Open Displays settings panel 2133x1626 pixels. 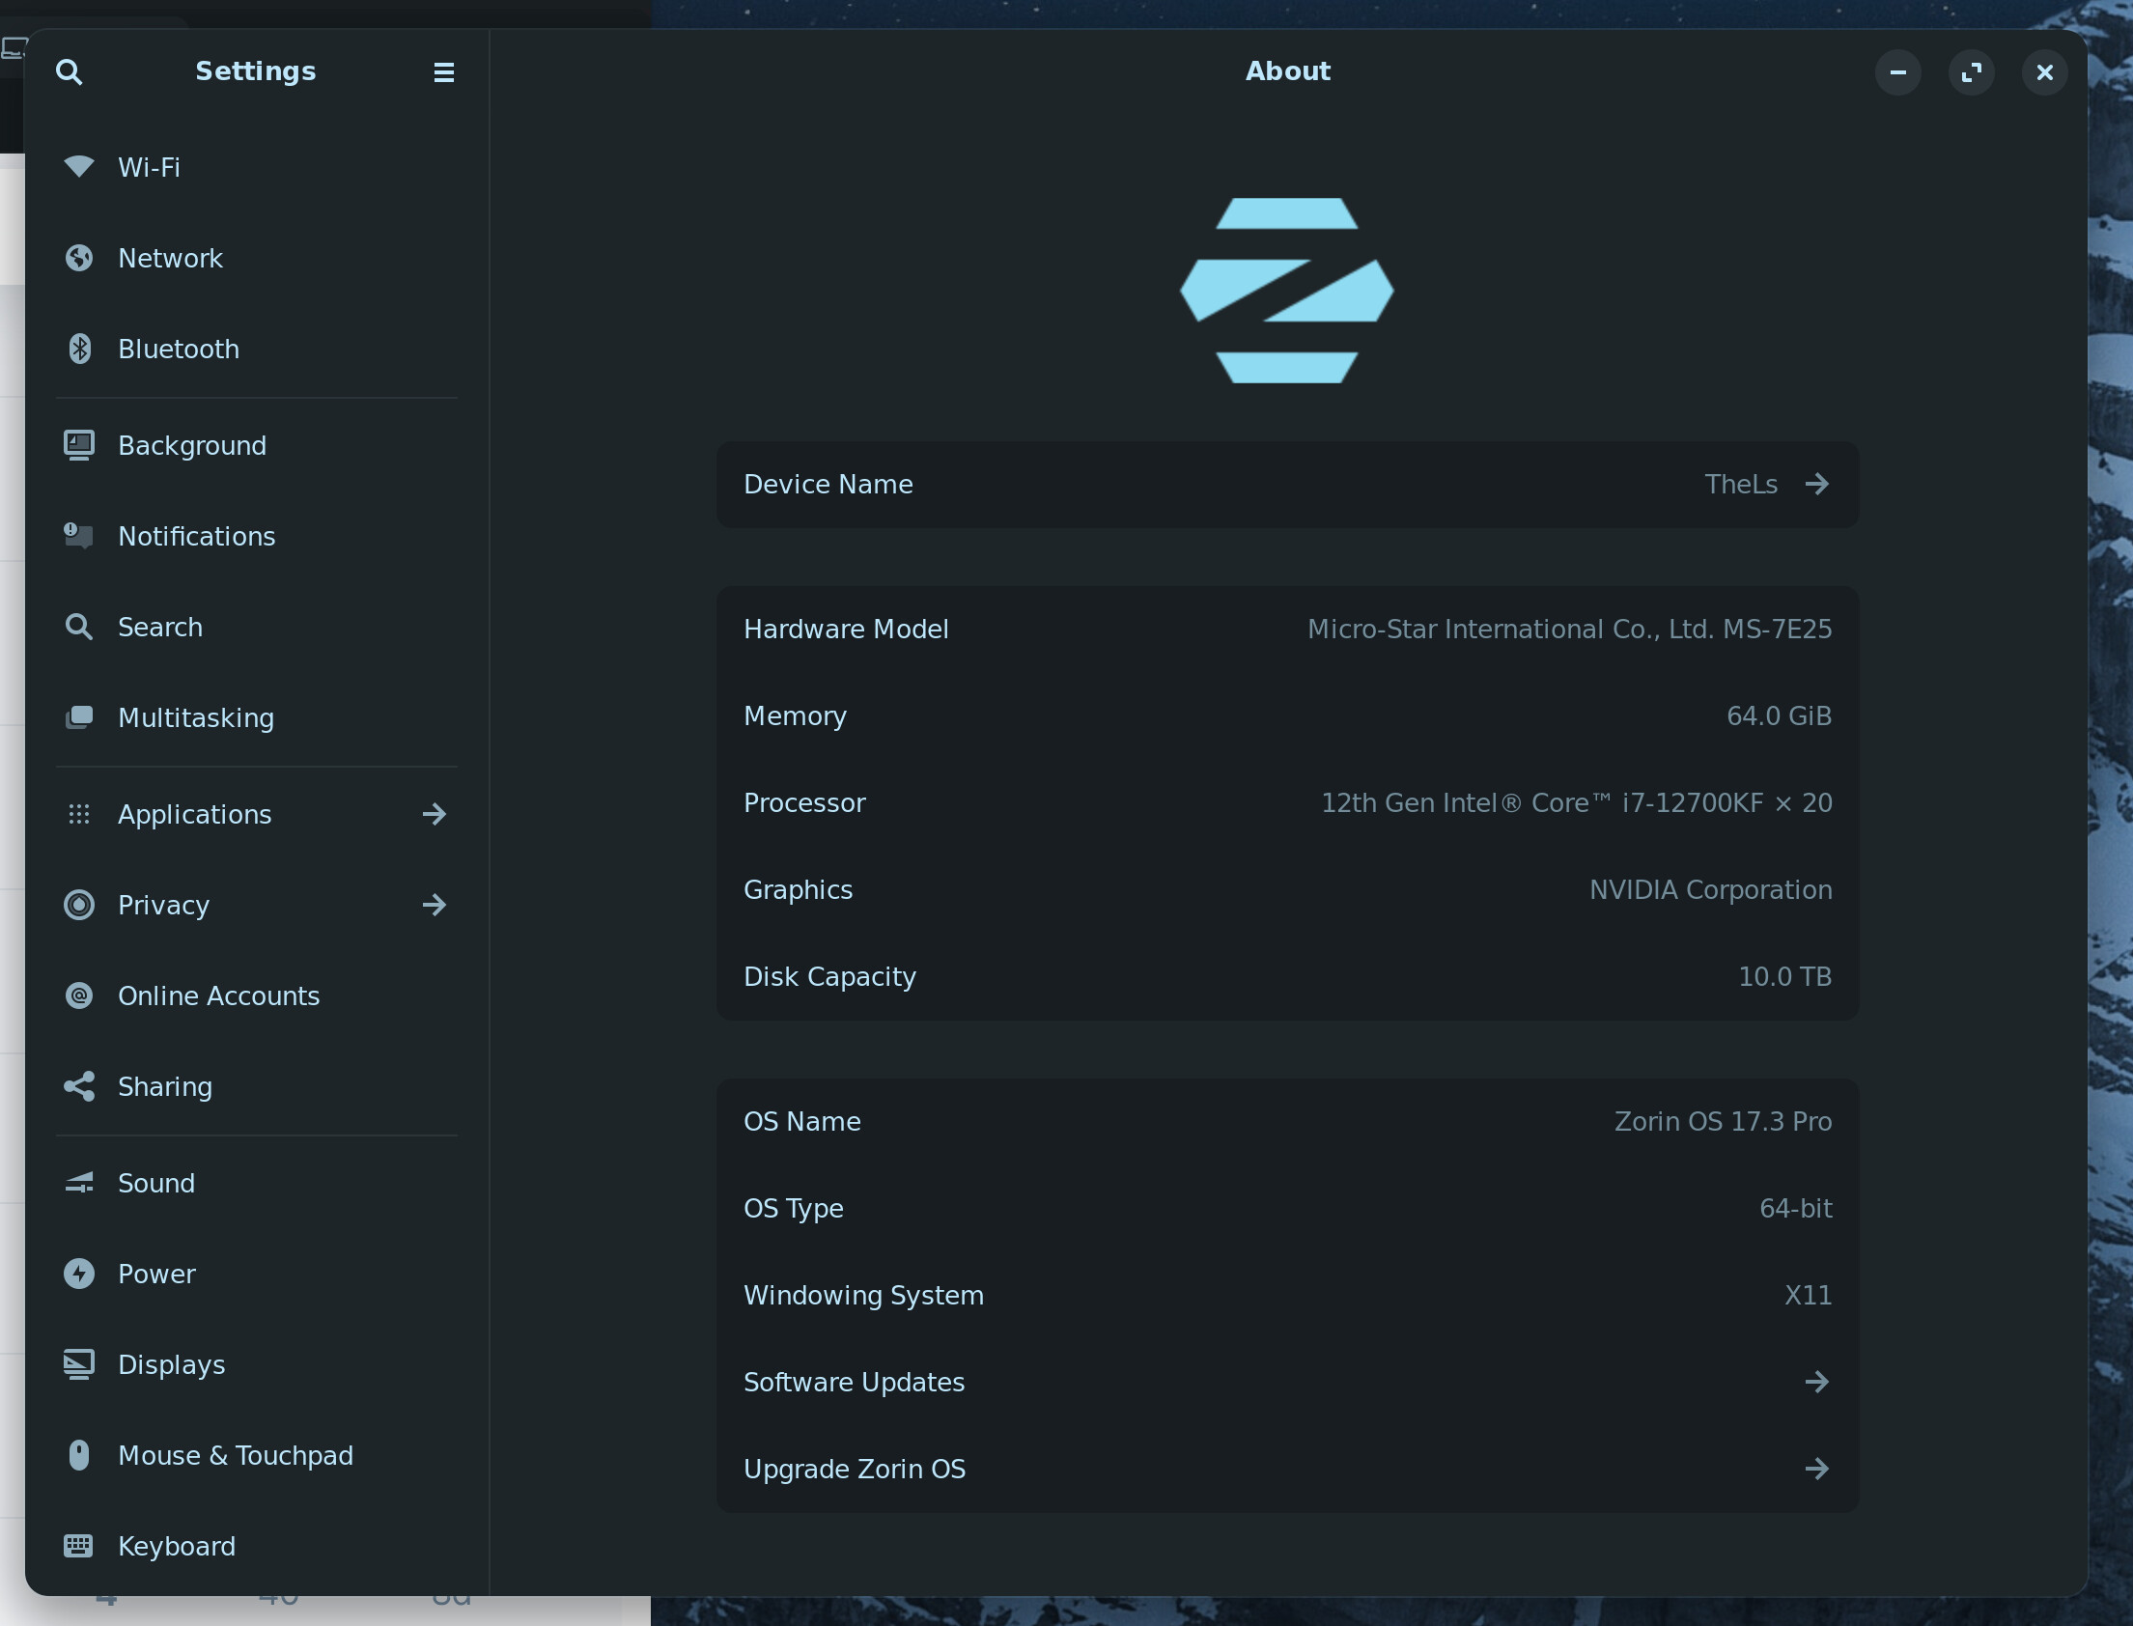point(171,1364)
